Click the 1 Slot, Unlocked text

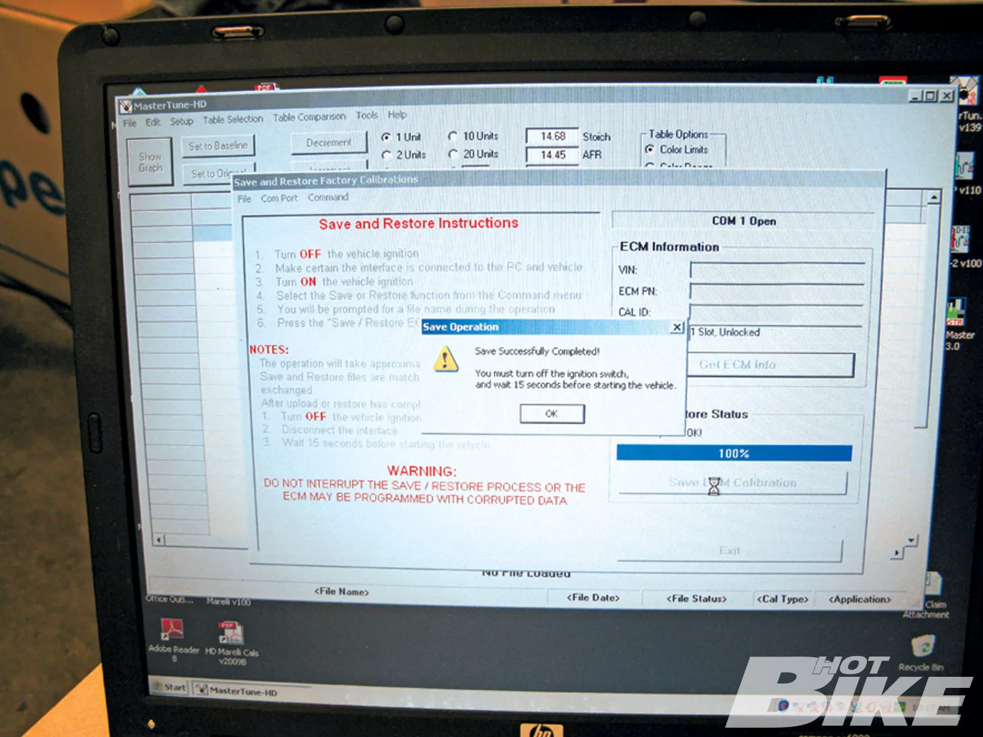click(725, 332)
